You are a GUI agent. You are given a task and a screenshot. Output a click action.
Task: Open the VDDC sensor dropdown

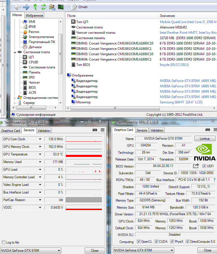pyautogui.click(x=40, y=208)
